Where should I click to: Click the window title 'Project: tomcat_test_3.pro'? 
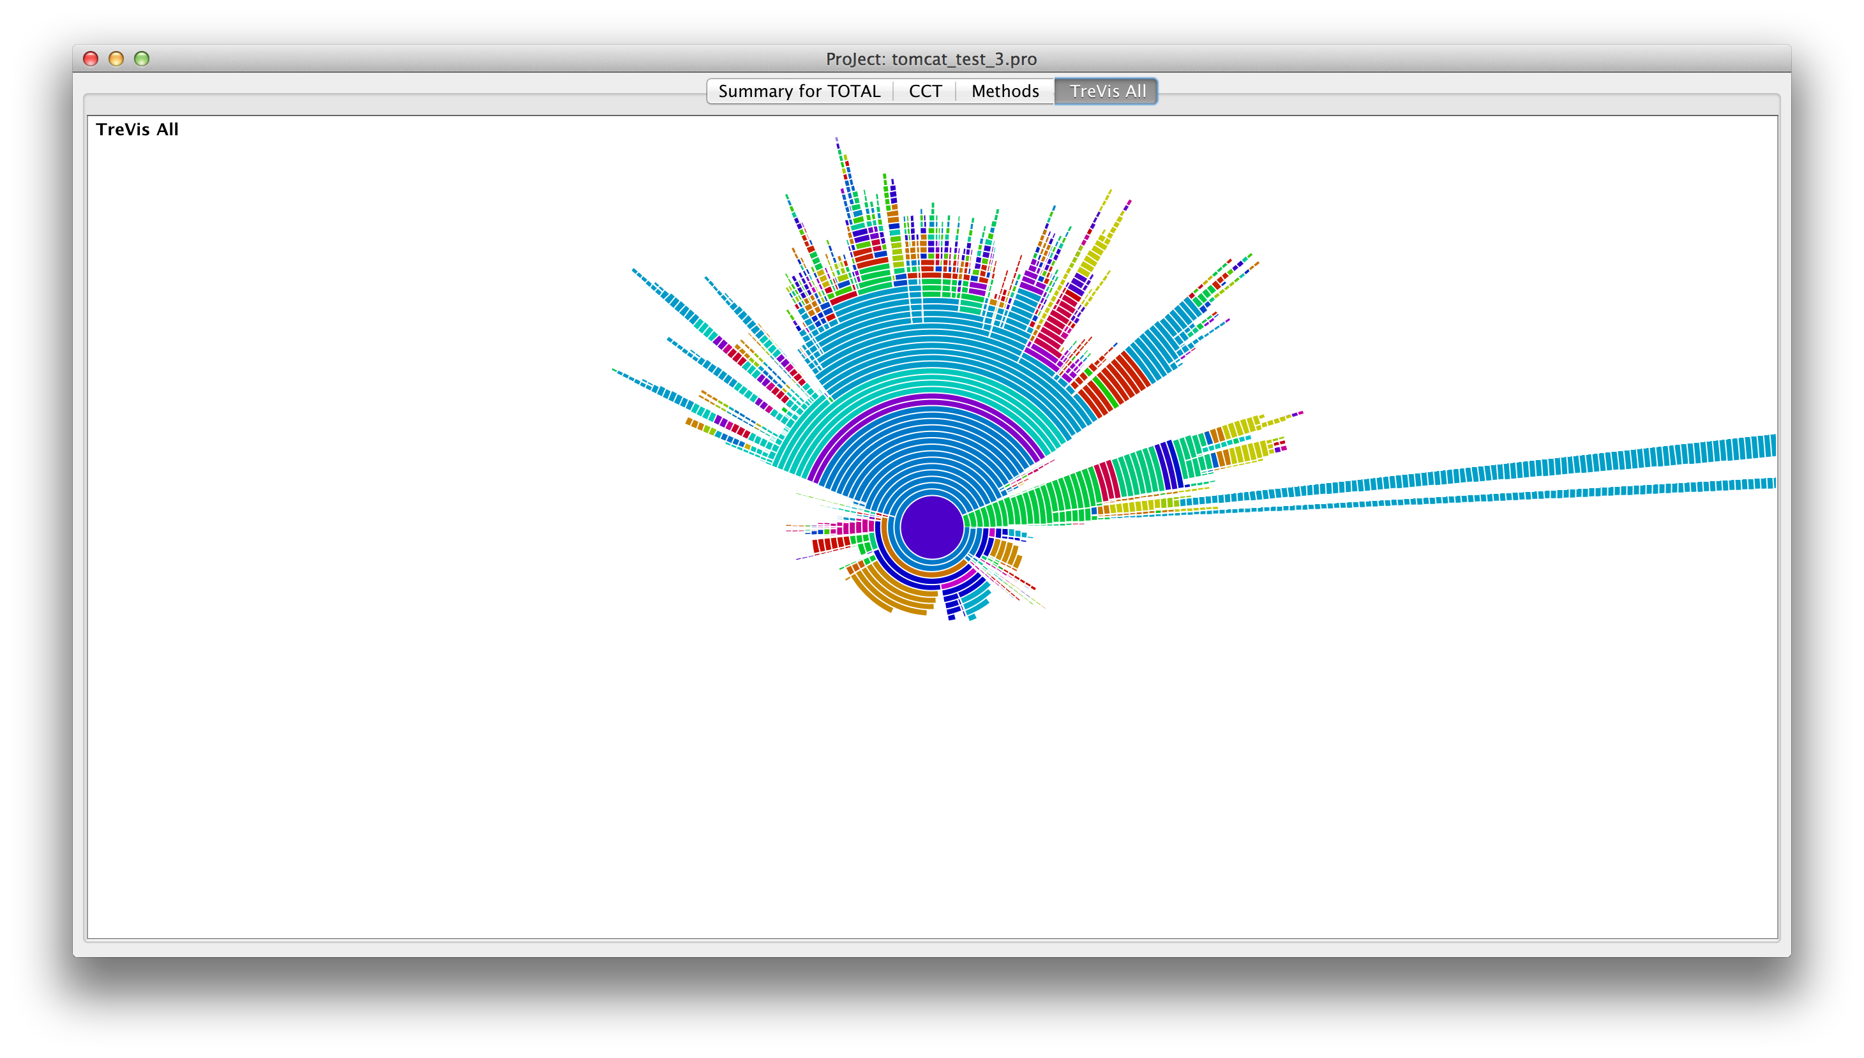click(x=931, y=59)
